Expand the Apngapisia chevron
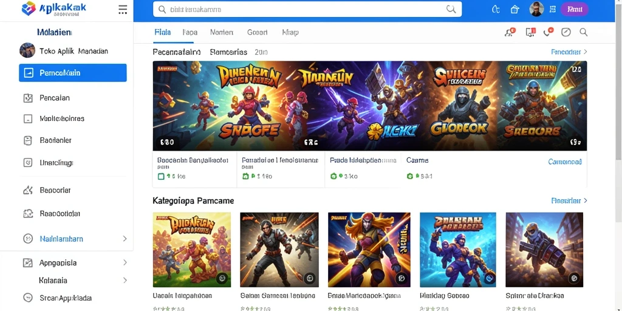 [125, 262]
